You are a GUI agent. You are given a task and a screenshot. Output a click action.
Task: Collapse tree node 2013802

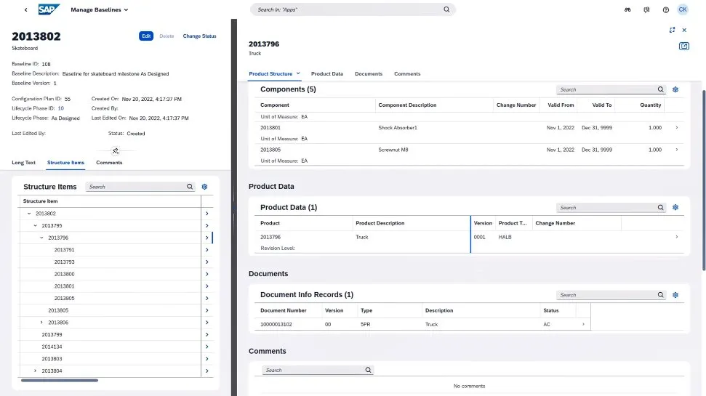29,214
